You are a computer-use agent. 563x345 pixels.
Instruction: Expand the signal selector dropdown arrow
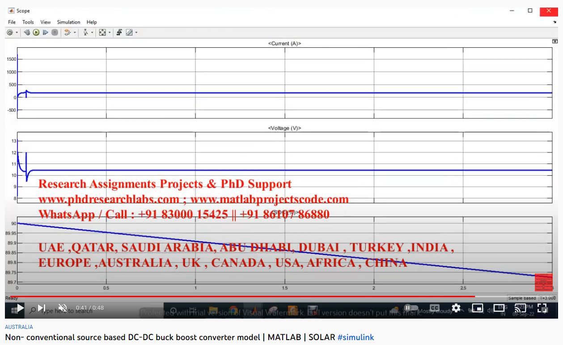pyautogui.click(x=74, y=33)
